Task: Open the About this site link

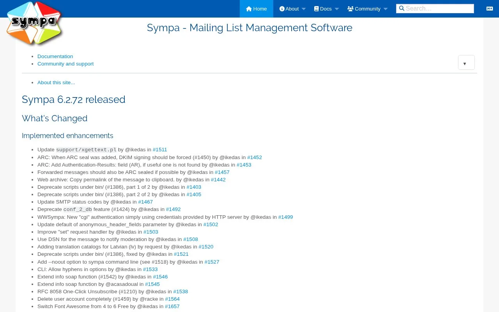Action: pos(56,83)
